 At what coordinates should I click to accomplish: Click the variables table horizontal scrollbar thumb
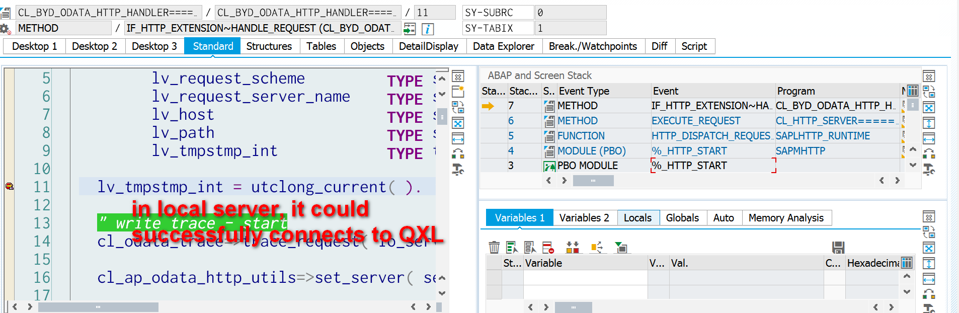(574, 307)
